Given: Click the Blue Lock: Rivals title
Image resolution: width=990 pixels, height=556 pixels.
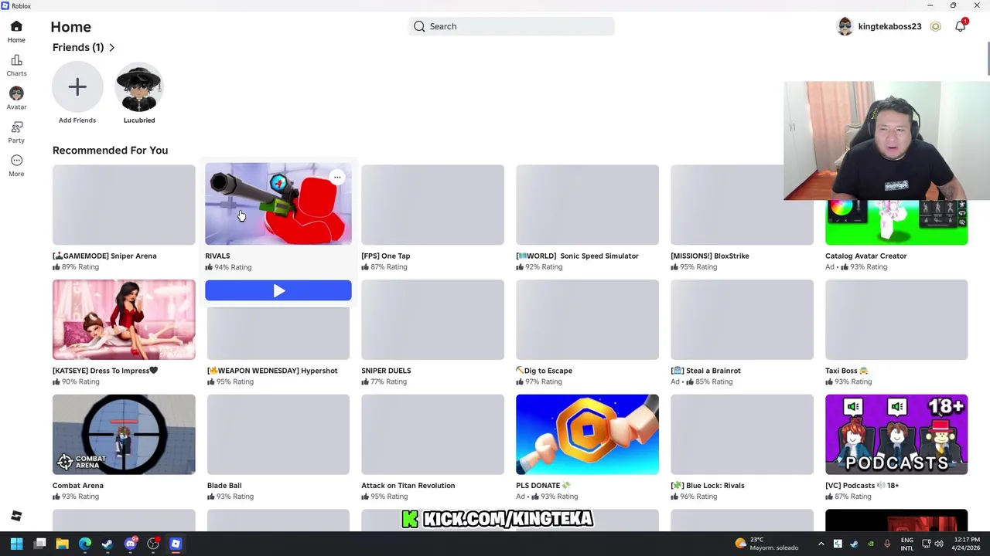Looking at the screenshot, I should click(x=708, y=486).
